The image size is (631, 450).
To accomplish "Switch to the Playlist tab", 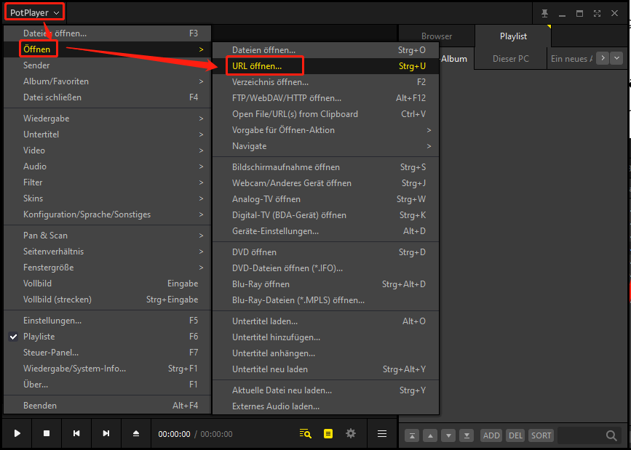I will pyautogui.click(x=513, y=36).
